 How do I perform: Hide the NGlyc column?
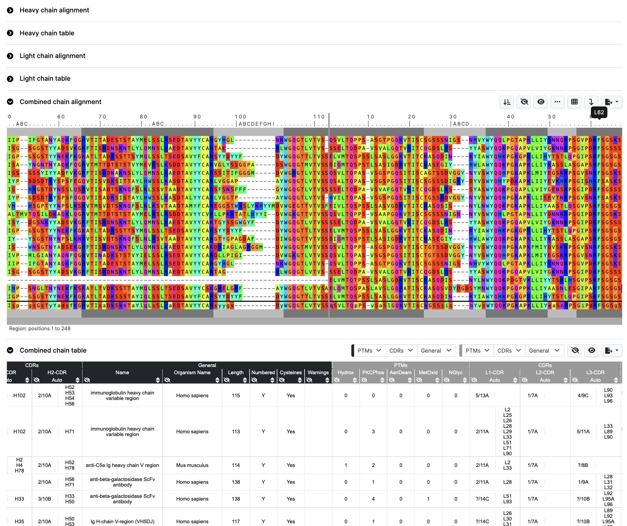[447, 380]
